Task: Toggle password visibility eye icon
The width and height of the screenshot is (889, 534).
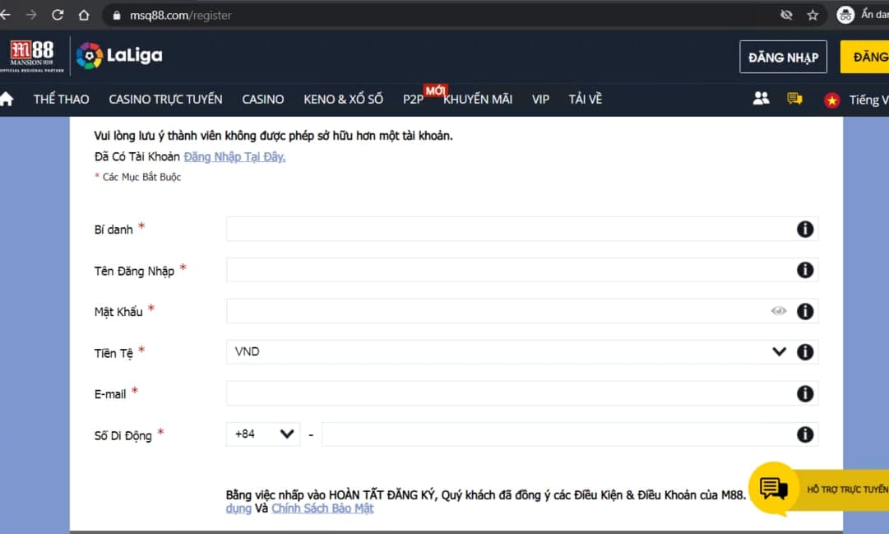Action: pos(778,311)
